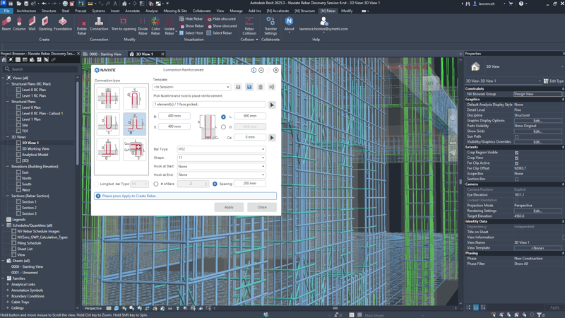The image size is (565, 318).
Task: Expand the Template dropdown
Action: point(191,87)
